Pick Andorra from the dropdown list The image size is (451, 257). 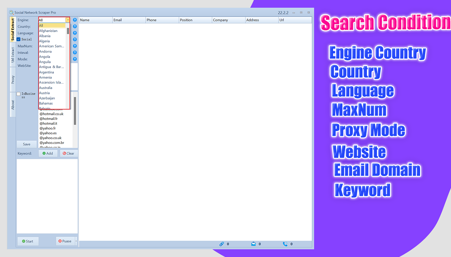pos(52,51)
